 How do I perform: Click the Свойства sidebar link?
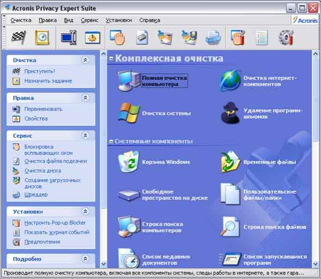click(36, 118)
